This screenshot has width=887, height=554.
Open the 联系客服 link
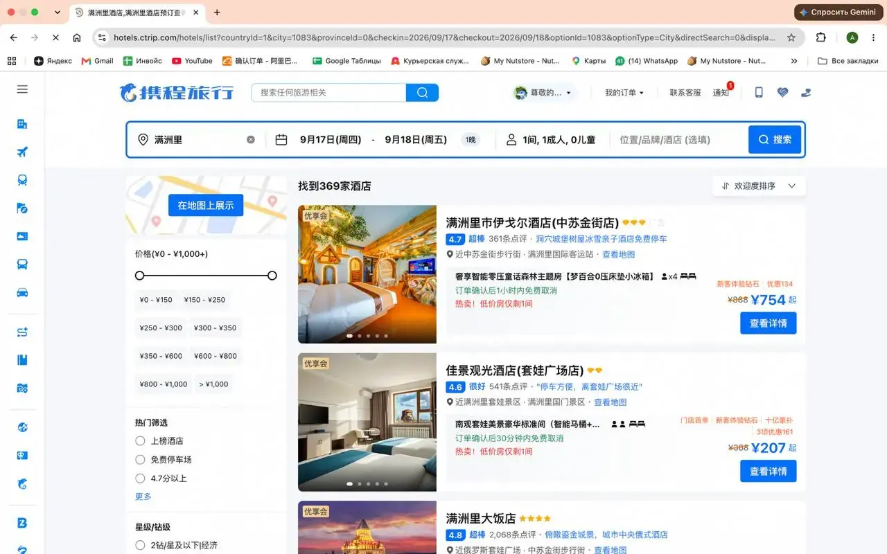coord(685,93)
